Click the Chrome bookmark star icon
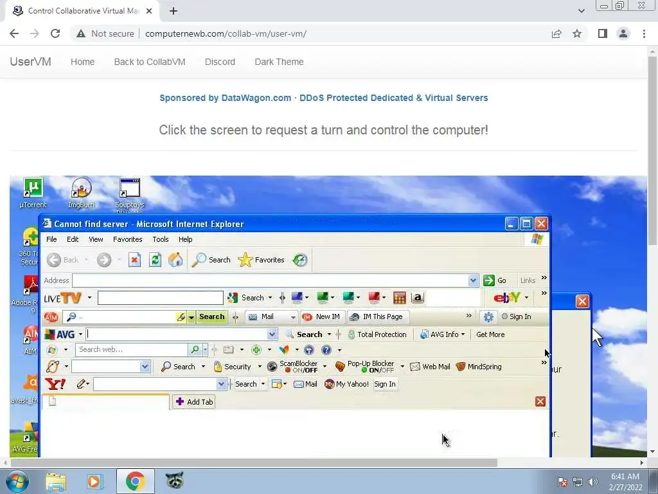 pos(577,33)
